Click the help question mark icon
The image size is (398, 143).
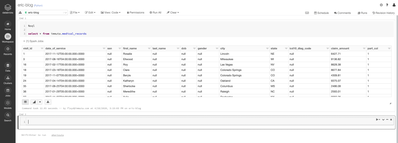coord(387,5)
